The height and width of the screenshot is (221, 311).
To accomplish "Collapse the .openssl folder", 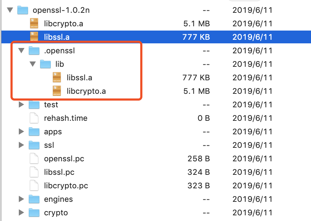I will 21,50.
